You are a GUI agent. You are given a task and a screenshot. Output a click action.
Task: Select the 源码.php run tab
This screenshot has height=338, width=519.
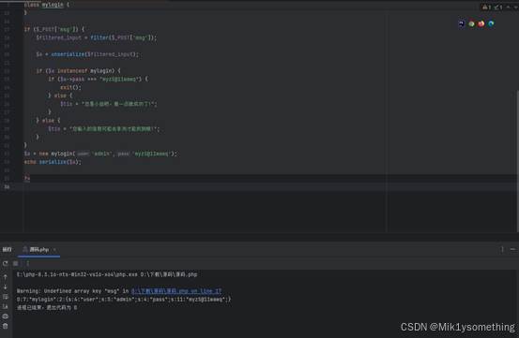[x=39, y=250]
